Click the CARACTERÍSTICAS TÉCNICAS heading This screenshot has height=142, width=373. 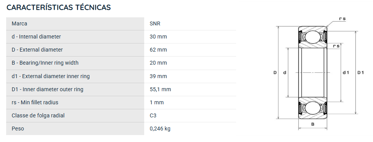click(58, 7)
